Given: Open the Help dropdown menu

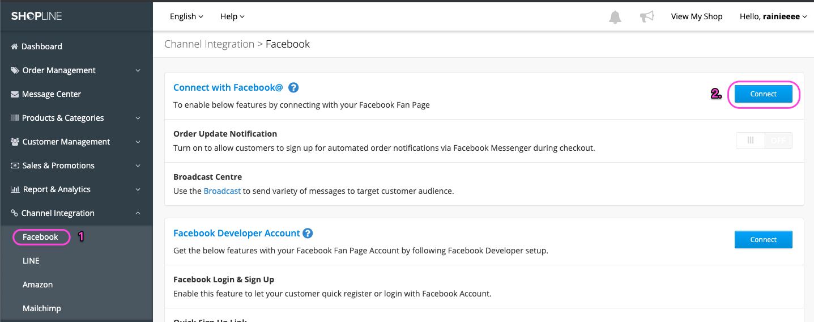Looking at the screenshot, I should click(232, 16).
